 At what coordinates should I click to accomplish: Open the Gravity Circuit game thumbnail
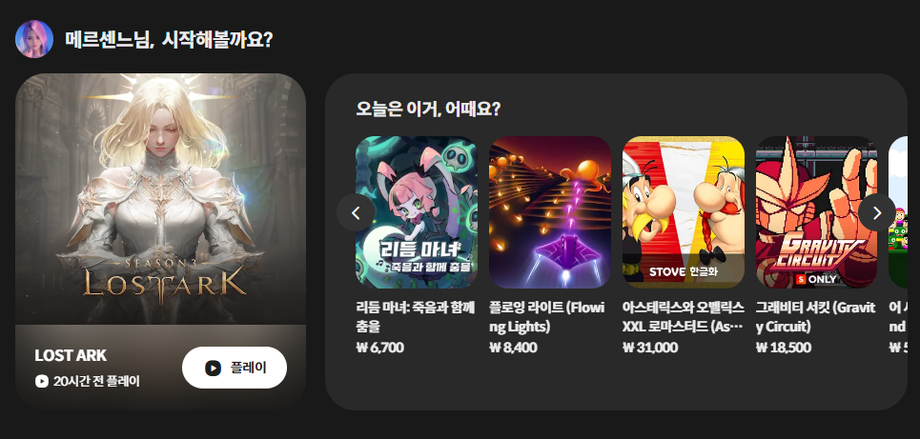pos(817,212)
